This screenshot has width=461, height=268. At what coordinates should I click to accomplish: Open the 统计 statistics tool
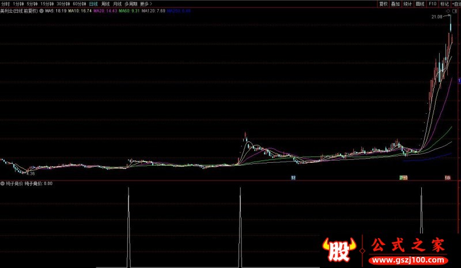pyautogui.click(x=408, y=4)
